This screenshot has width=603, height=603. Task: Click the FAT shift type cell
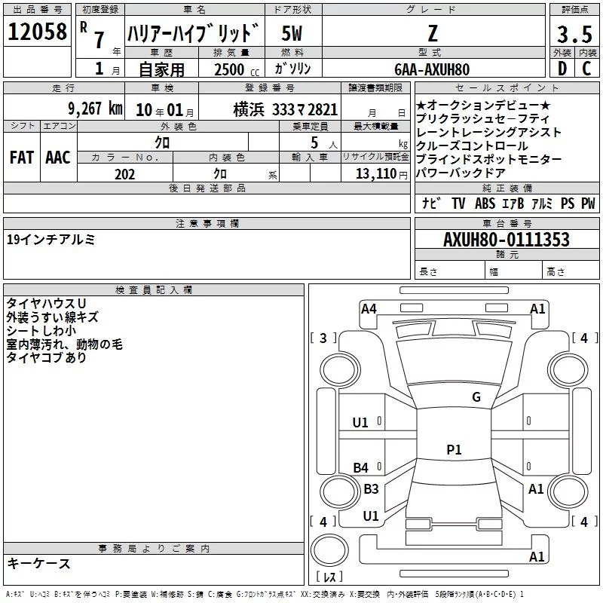click(x=21, y=158)
